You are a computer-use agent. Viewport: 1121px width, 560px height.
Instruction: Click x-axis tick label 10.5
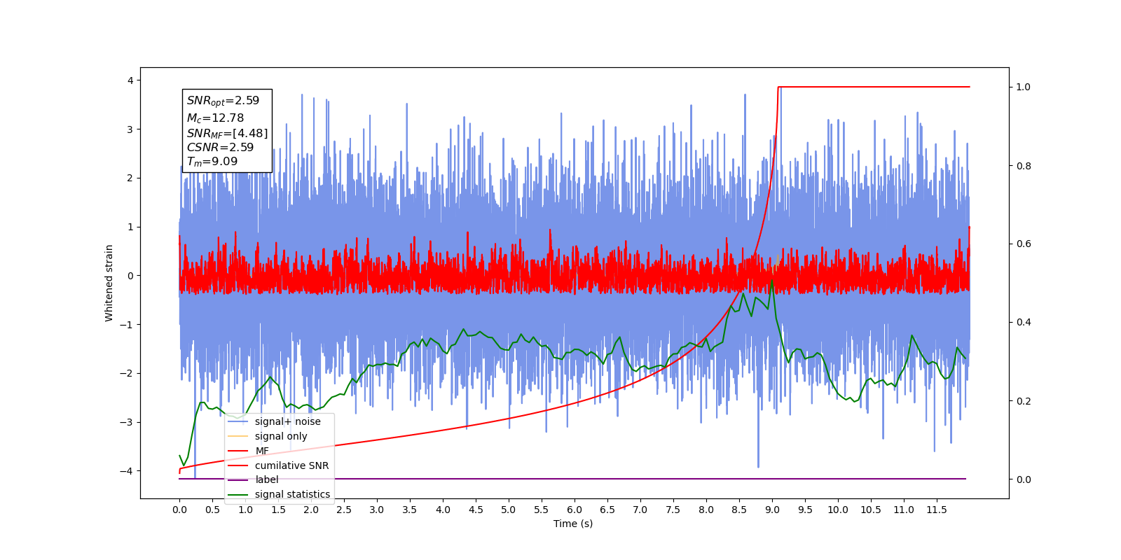(x=871, y=510)
